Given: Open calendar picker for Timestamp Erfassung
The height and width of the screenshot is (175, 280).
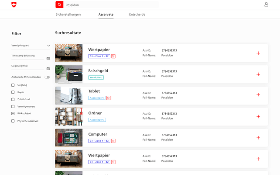Looking at the screenshot, I should point(48,58).
